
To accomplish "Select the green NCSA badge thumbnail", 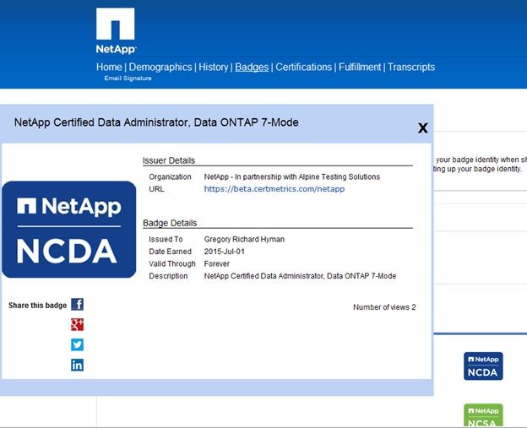I will 483,415.
